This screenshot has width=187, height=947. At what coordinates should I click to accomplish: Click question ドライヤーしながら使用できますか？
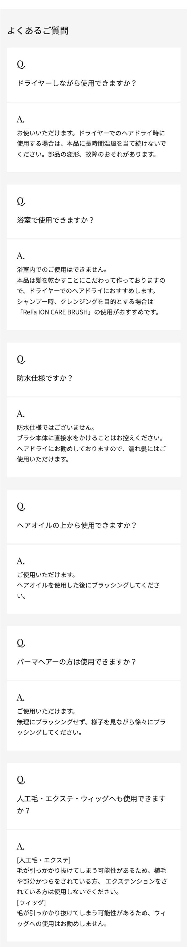[x=76, y=83]
